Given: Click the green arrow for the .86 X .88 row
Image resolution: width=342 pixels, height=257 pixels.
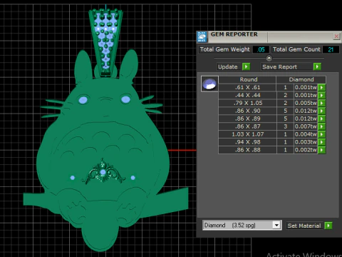Looking at the screenshot, I should tap(322, 150).
